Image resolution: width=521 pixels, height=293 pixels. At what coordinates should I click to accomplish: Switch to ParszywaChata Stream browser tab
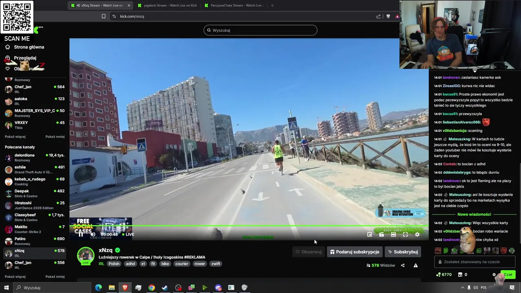click(234, 5)
